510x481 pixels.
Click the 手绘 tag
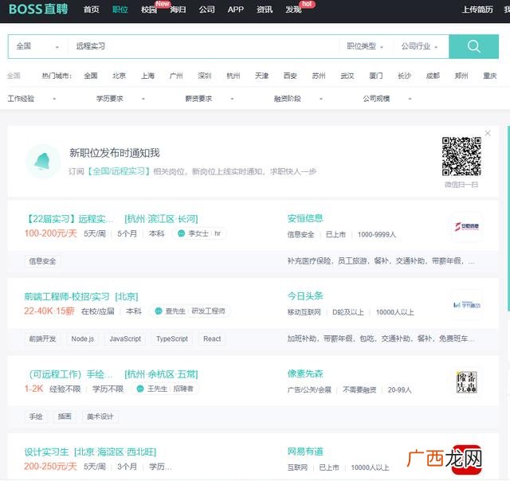click(36, 416)
